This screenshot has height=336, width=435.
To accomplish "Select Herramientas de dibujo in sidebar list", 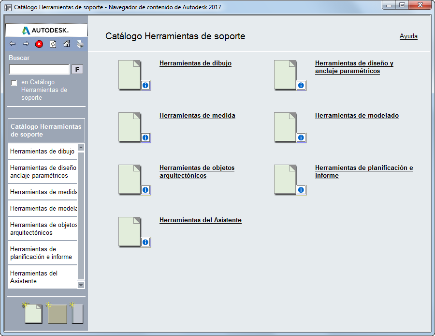I will click(43, 151).
